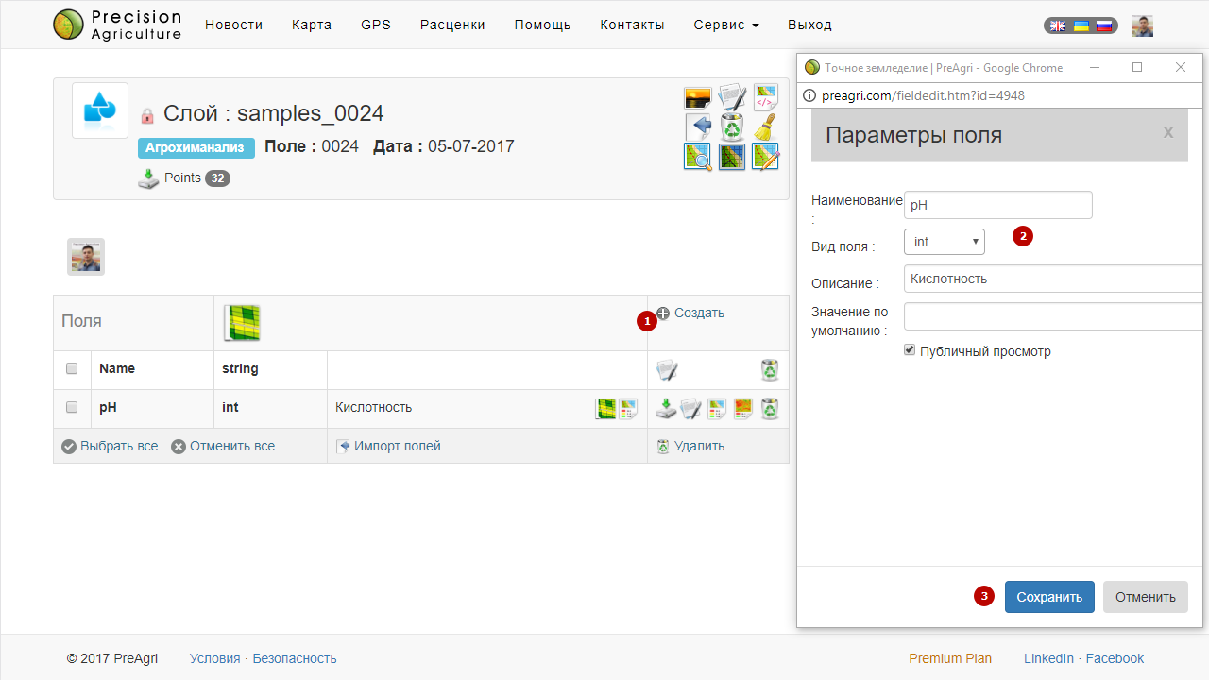Click the broom clean-up icon

pyautogui.click(x=765, y=127)
